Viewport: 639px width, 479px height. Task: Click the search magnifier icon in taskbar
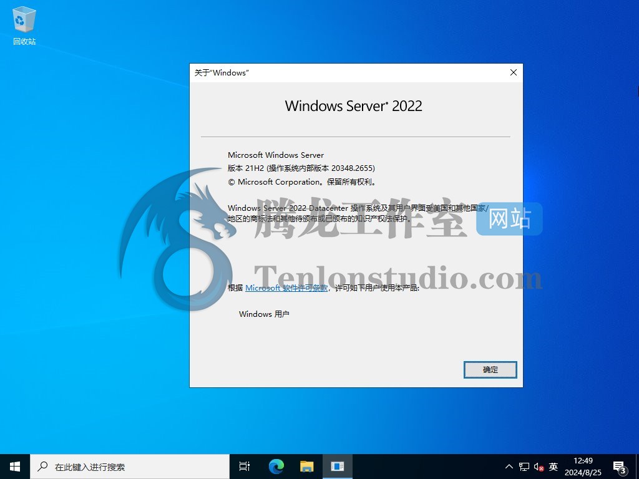[x=42, y=467]
